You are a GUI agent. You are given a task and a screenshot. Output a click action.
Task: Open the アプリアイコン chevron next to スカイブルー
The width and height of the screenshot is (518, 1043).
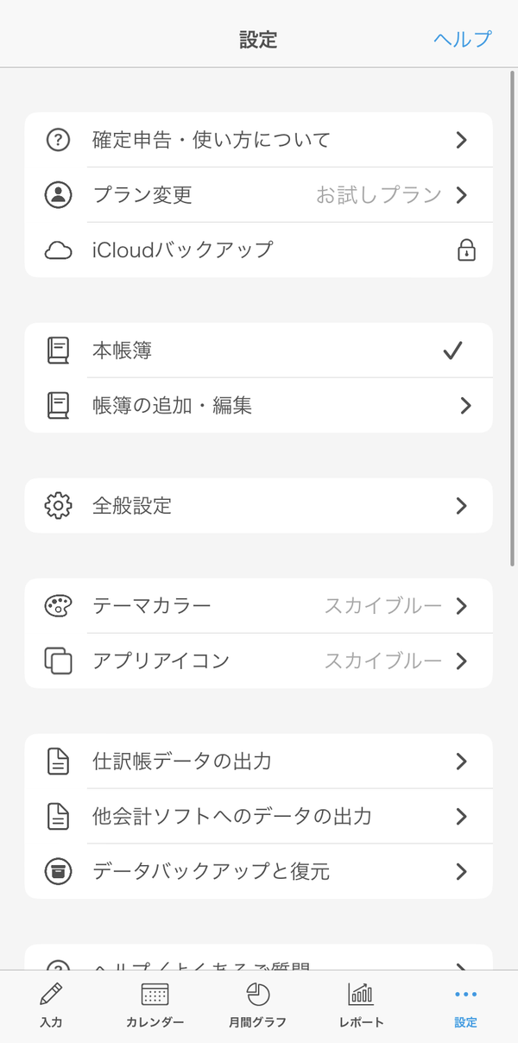coord(462,661)
